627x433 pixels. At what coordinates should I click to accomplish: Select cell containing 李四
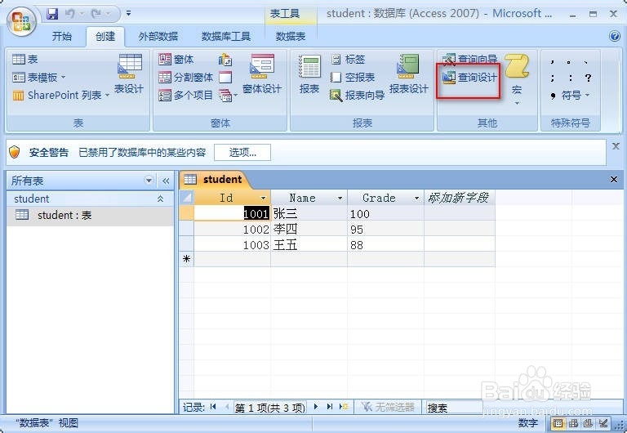pos(309,230)
